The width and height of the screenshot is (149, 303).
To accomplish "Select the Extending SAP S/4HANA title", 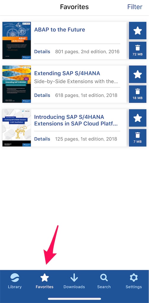I will (x=67, y=73).
